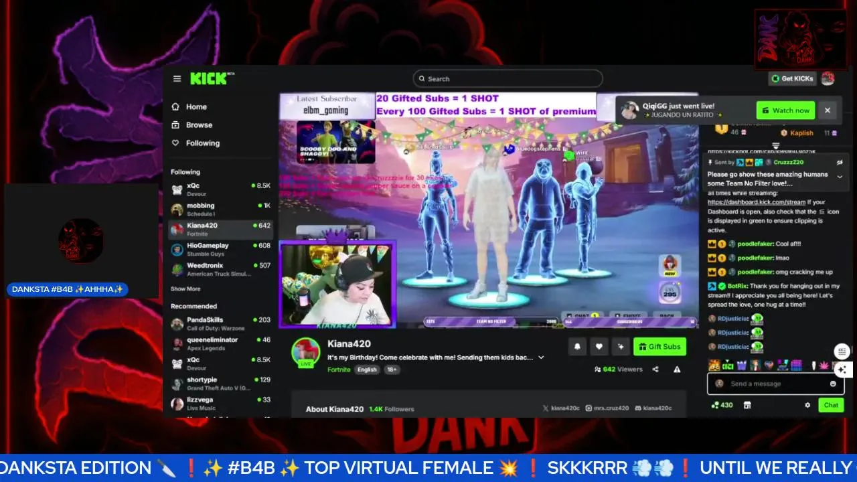Select the pink leaf emote in emote row

pyautogui.click(x=824, y=366)
